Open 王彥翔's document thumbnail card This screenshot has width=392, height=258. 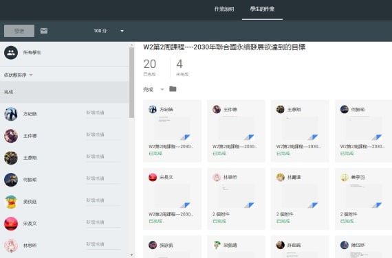point(300,128)
